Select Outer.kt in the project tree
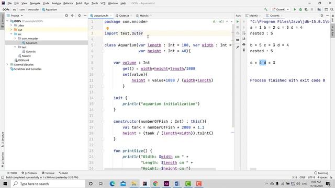The height and width of the screenshot is (188, 335). 30,52
